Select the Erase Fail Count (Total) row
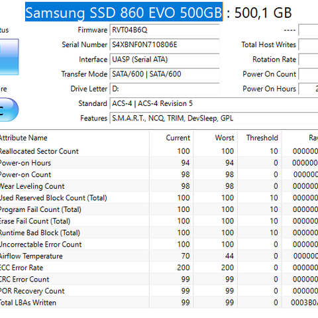The height and width of the screenshot is (318, 318). (159, 221)
